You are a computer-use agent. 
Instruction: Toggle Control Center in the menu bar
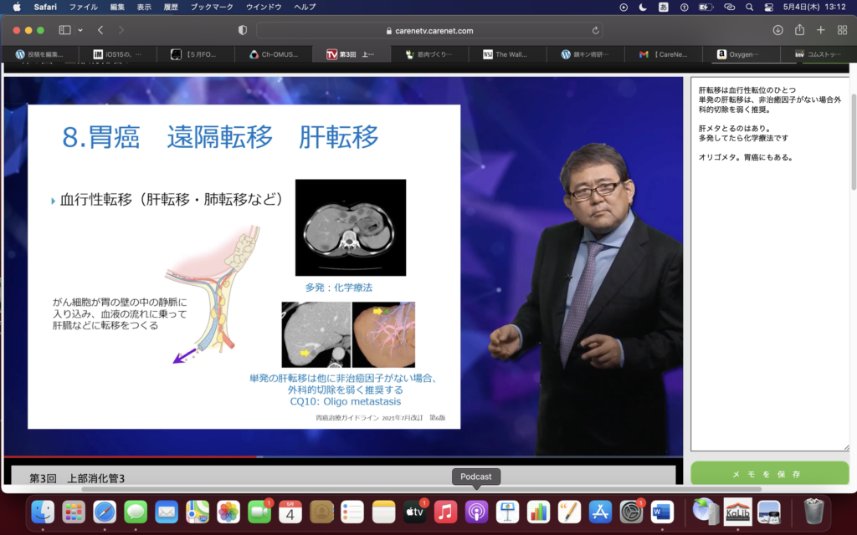click(x=768, y=7)
